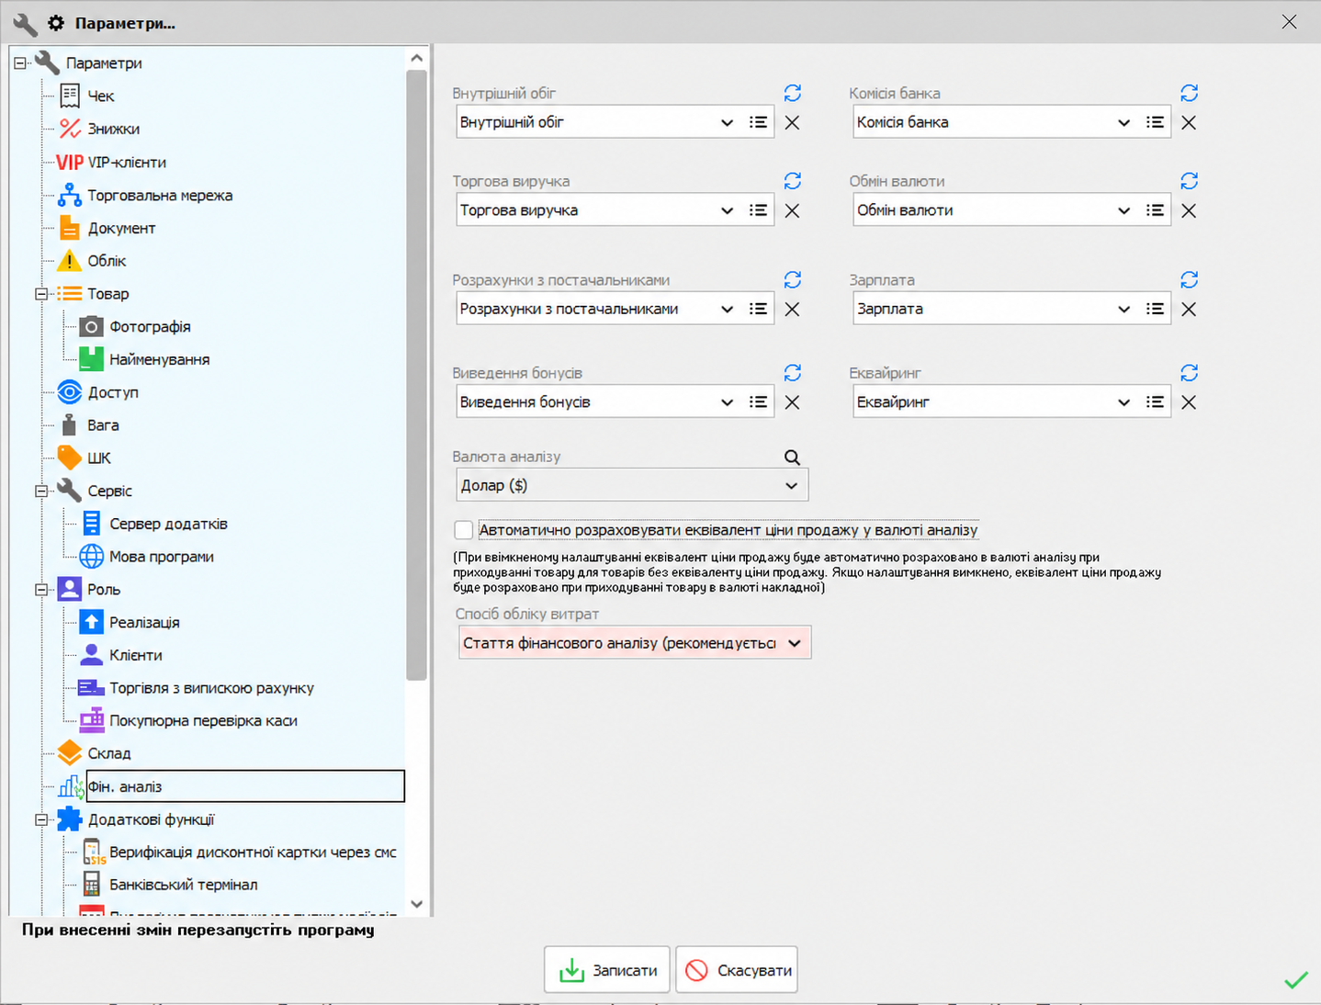The image size is (1321, 1005).
Task: Collapse the Додаткові функції tree node
Action: coord(41,819)
